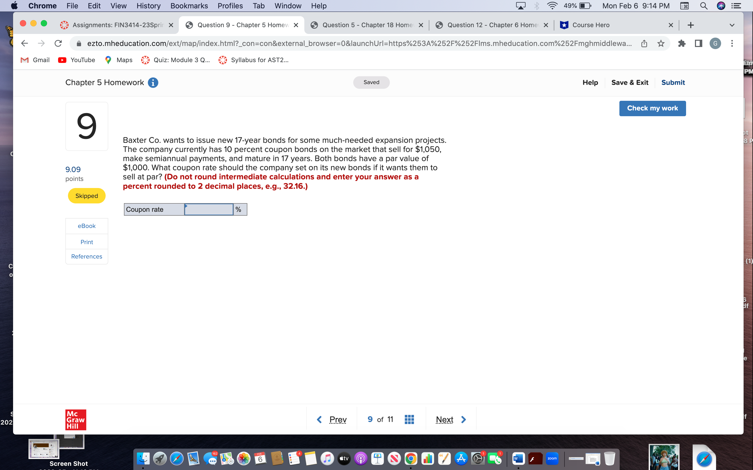Open the eBook link in the sidebar

coord(87,226)
